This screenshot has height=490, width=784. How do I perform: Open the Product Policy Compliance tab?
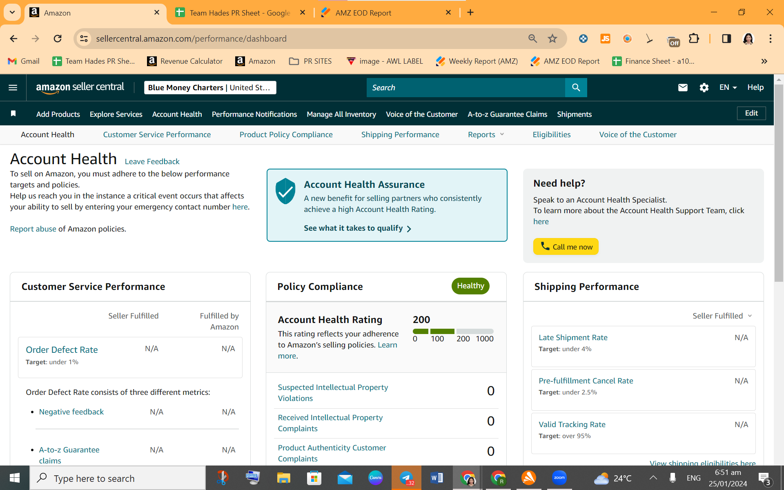tap(286, 135)
